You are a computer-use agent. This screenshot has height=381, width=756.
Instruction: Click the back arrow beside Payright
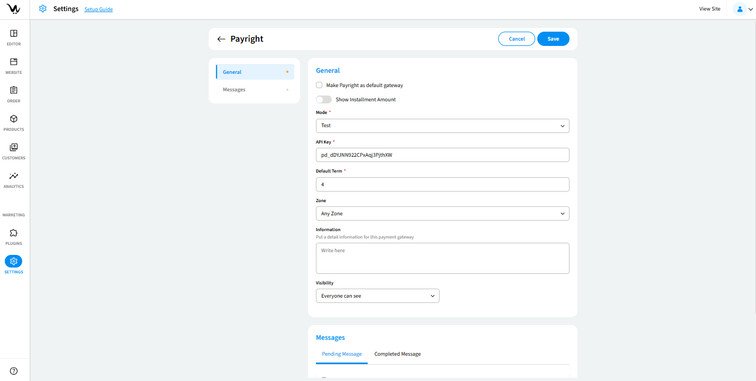(221, 39)
